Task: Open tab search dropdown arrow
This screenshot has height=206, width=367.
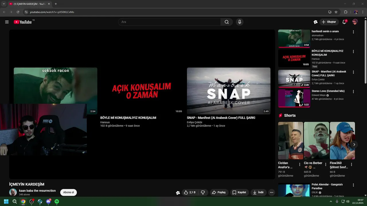Action: coord(4,4)
